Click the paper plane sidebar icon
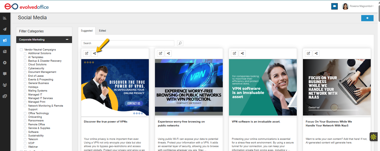380x151 pixels. [5, 29]
